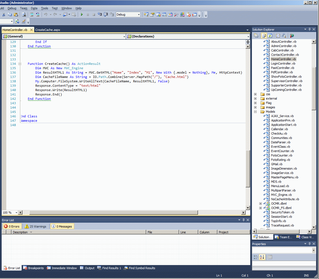
Task: Click the Paste icon in the toolbar
Action: (x=16, y=14)
